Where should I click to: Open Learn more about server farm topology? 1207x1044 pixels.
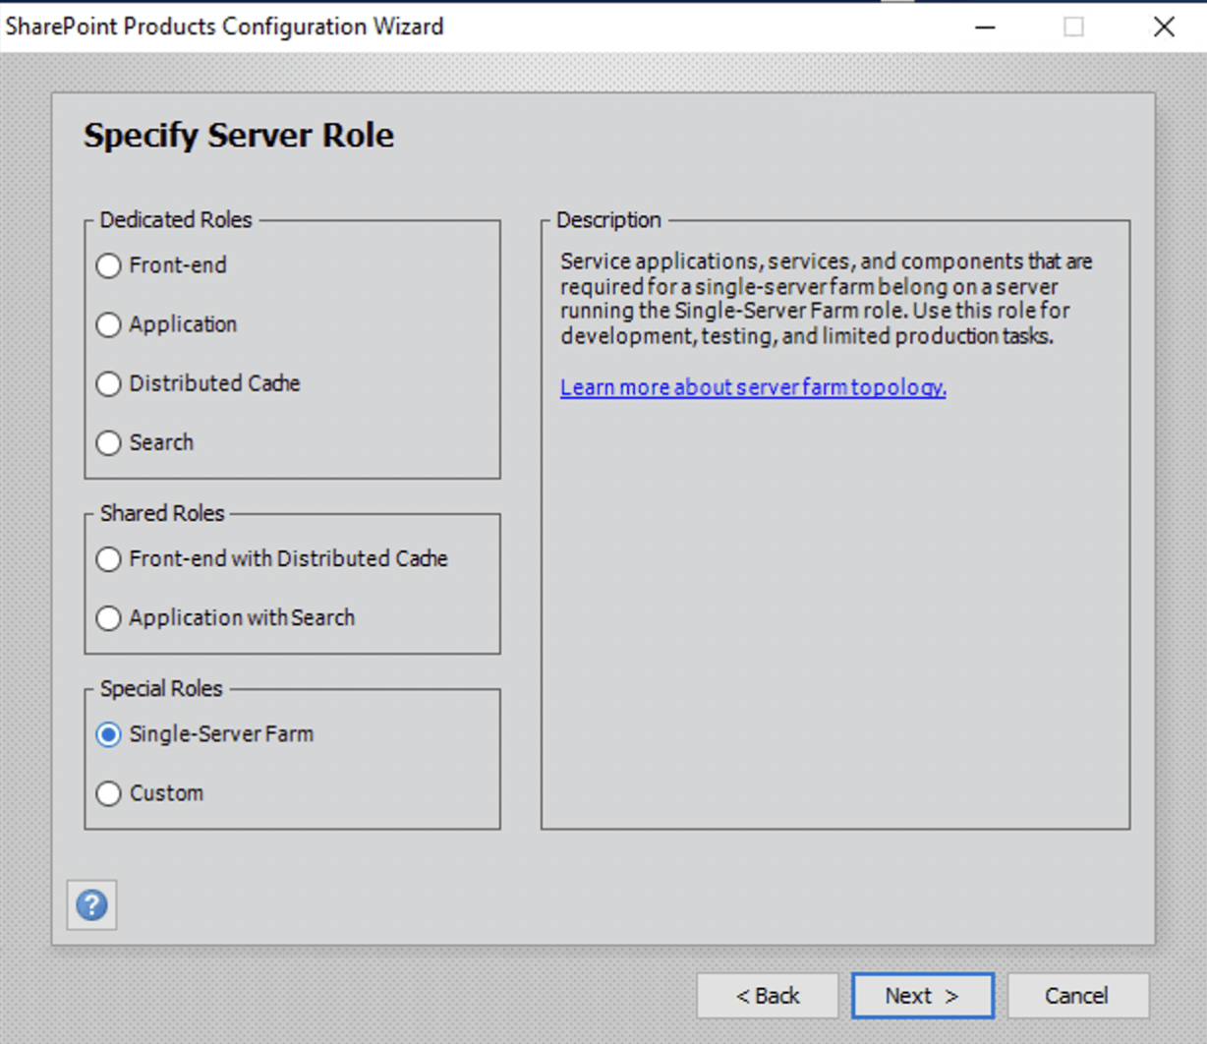click(753, 387)
